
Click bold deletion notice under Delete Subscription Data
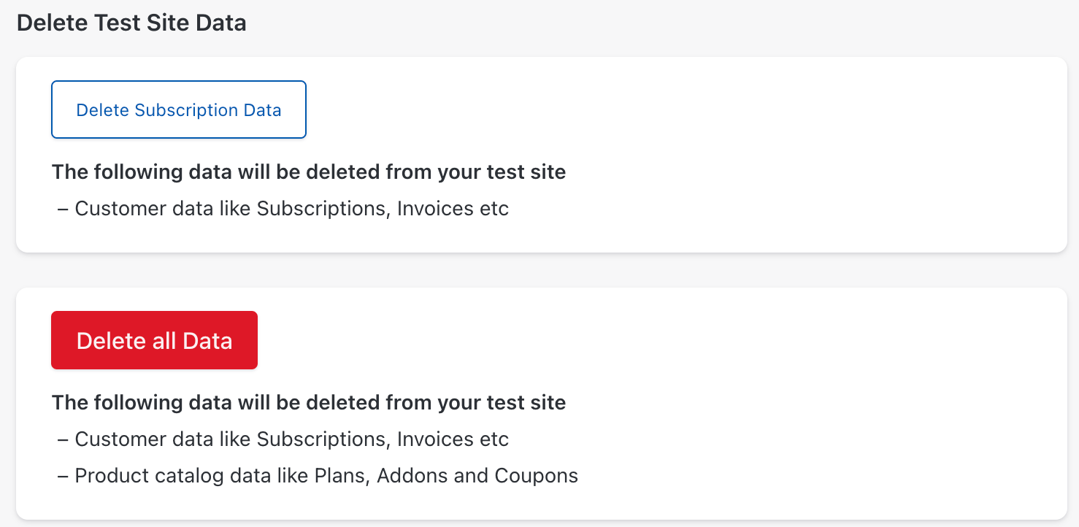pyautogui.click(x=308, y=172)
